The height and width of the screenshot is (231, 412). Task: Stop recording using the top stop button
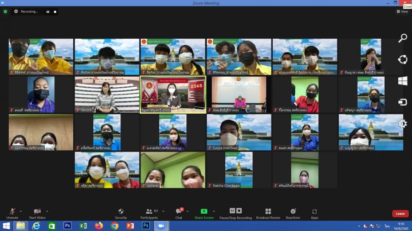point(55,11)
